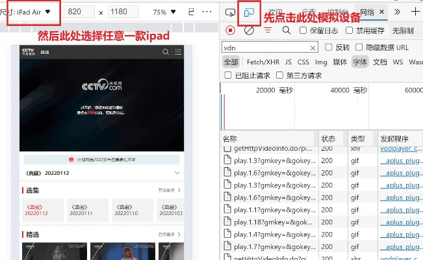This screenshot has width=423, height=260.
Task: Open more options ellipsis in the device toolbar
Action: click(x=207, y=12)
